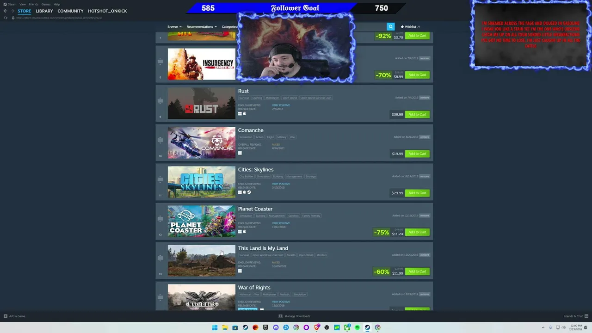
Task: Click the City Builder tag on Cities: Skylines
Action: pos(246,177)
